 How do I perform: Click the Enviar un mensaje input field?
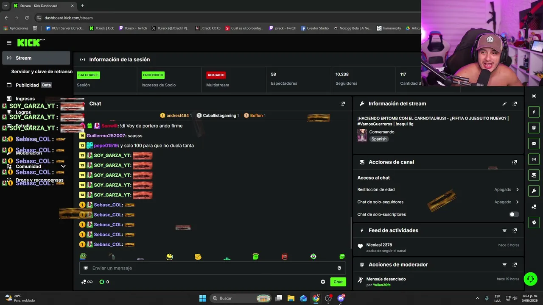pyautogui.click(x=213, y=268)
